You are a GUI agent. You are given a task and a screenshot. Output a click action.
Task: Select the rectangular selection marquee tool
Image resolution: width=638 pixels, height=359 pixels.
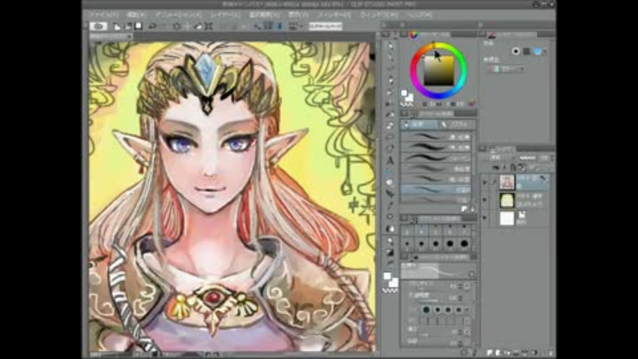pos(390,137)
